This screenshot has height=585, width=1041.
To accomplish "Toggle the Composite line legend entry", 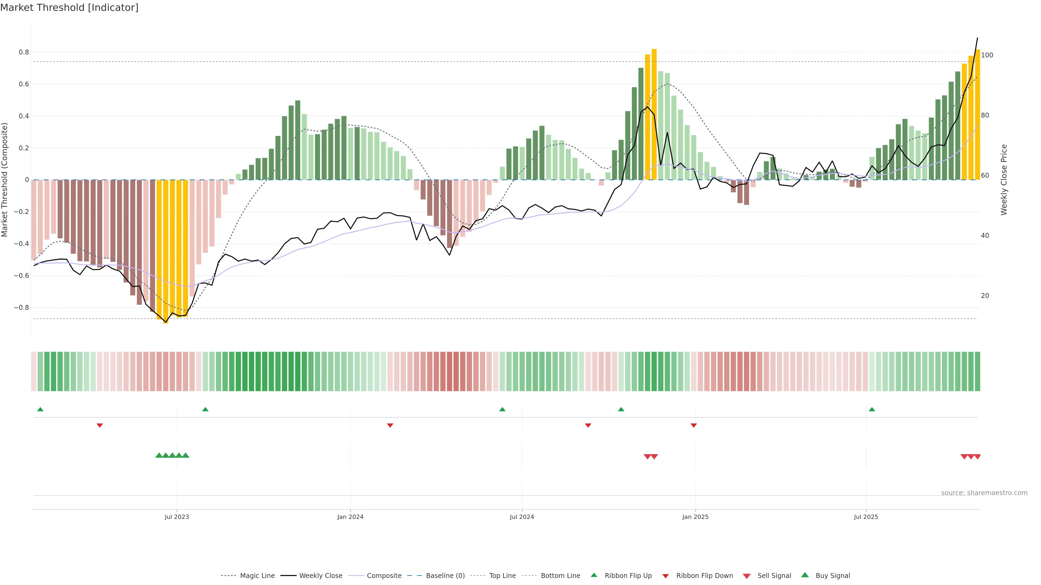I will 384,576.
